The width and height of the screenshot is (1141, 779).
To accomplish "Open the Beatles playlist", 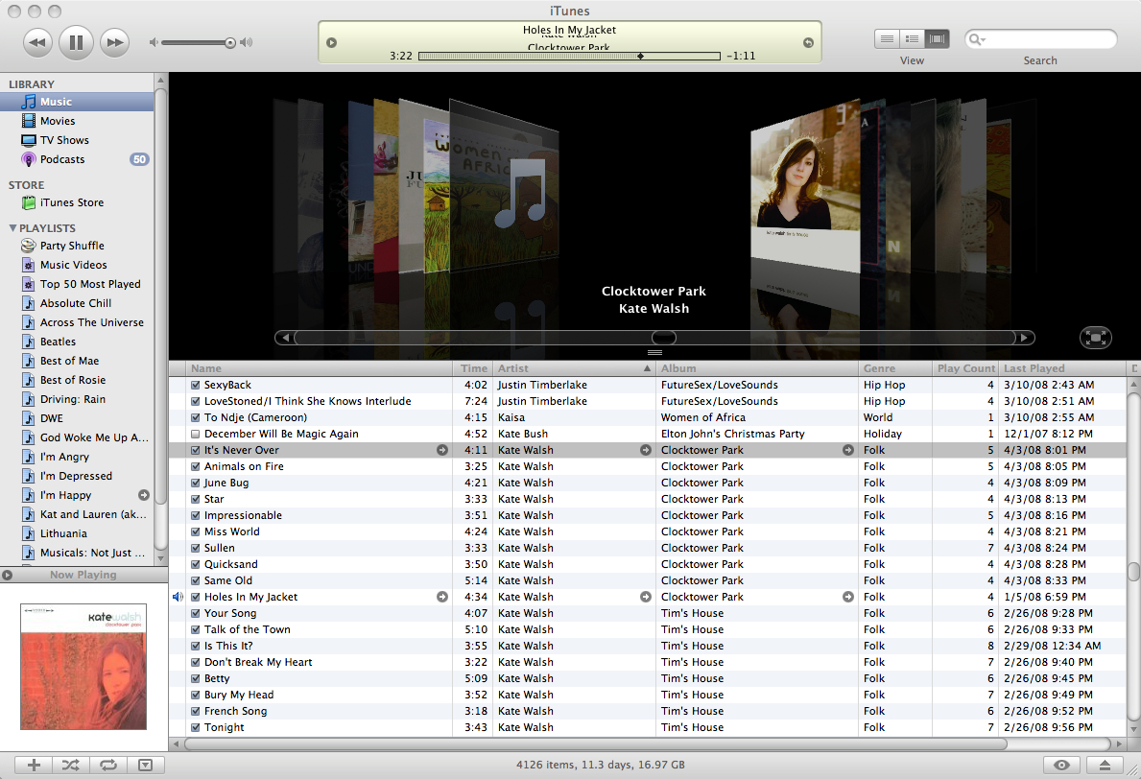I will (x=77, y=342).
